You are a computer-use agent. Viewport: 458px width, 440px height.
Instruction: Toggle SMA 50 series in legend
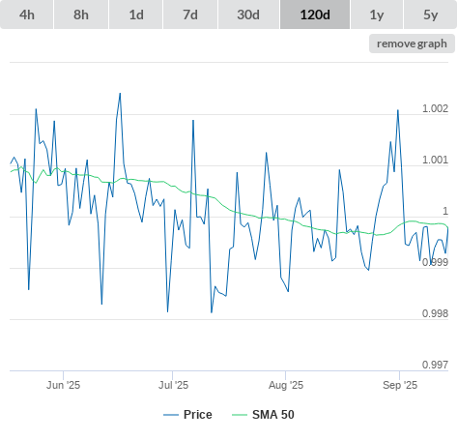[273, 415]
